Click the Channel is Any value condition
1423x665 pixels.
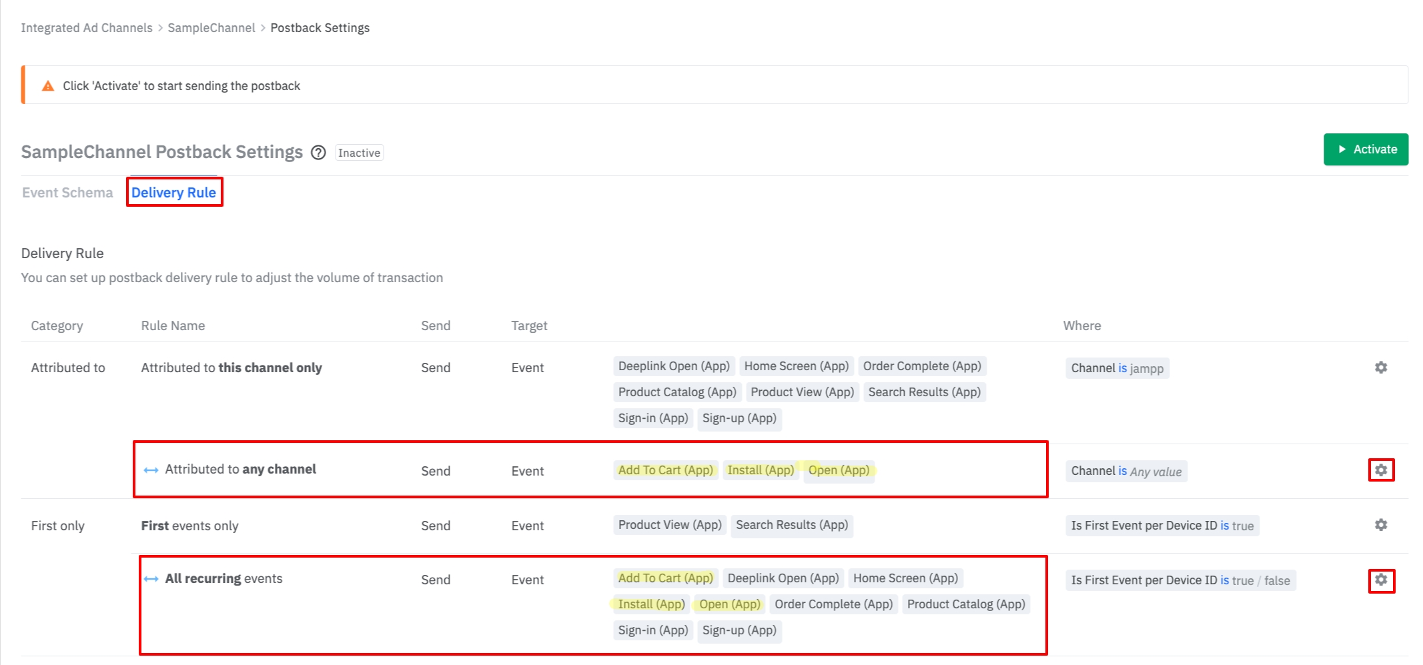(x=1125, y=471)
